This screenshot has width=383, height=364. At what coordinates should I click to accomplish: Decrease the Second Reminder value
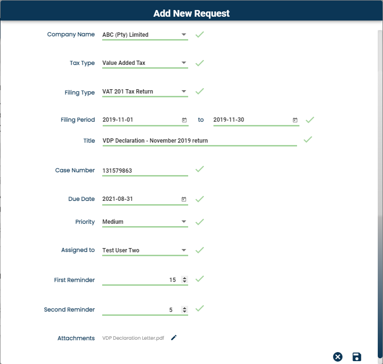(185, 312)
